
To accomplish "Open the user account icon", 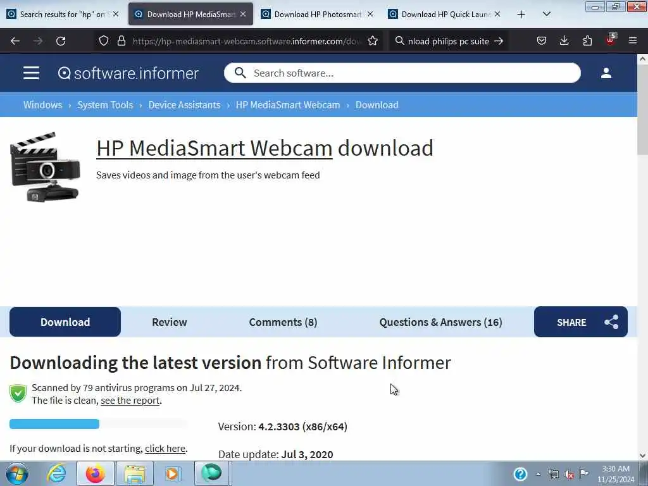I will (606, 73).
